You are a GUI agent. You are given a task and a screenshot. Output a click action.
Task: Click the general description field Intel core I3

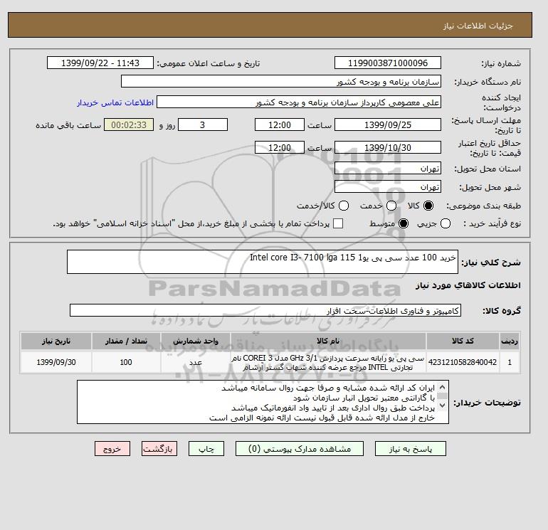coord(263,262)
